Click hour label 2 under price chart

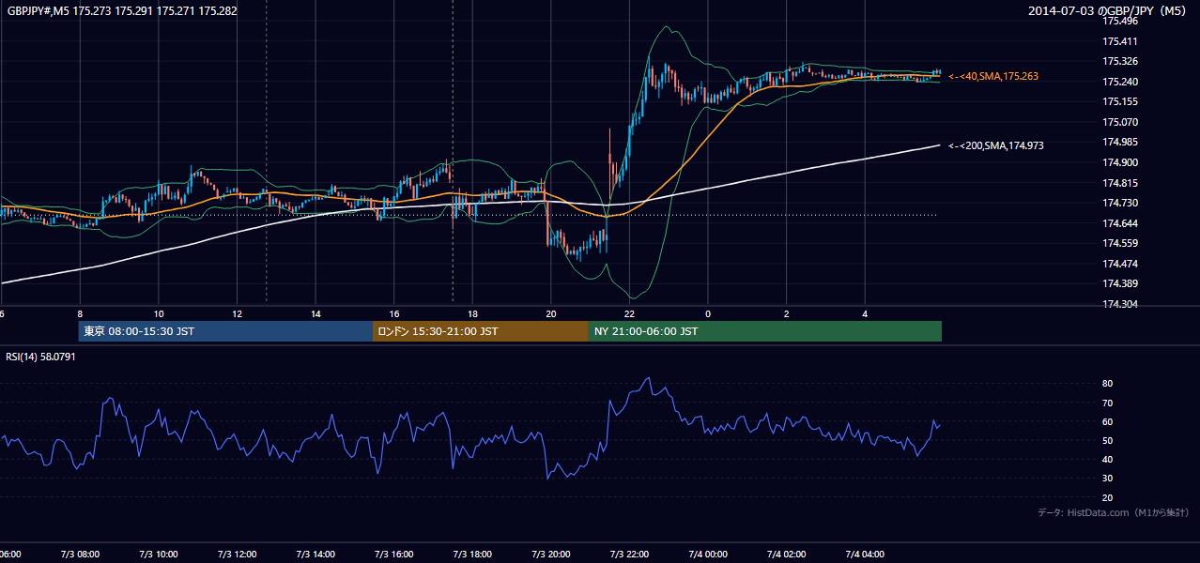tap(787, 314)
